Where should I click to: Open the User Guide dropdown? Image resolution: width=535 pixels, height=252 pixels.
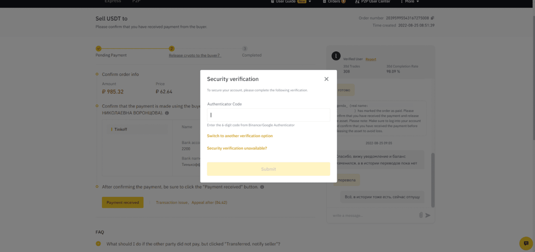click(291, 2)
